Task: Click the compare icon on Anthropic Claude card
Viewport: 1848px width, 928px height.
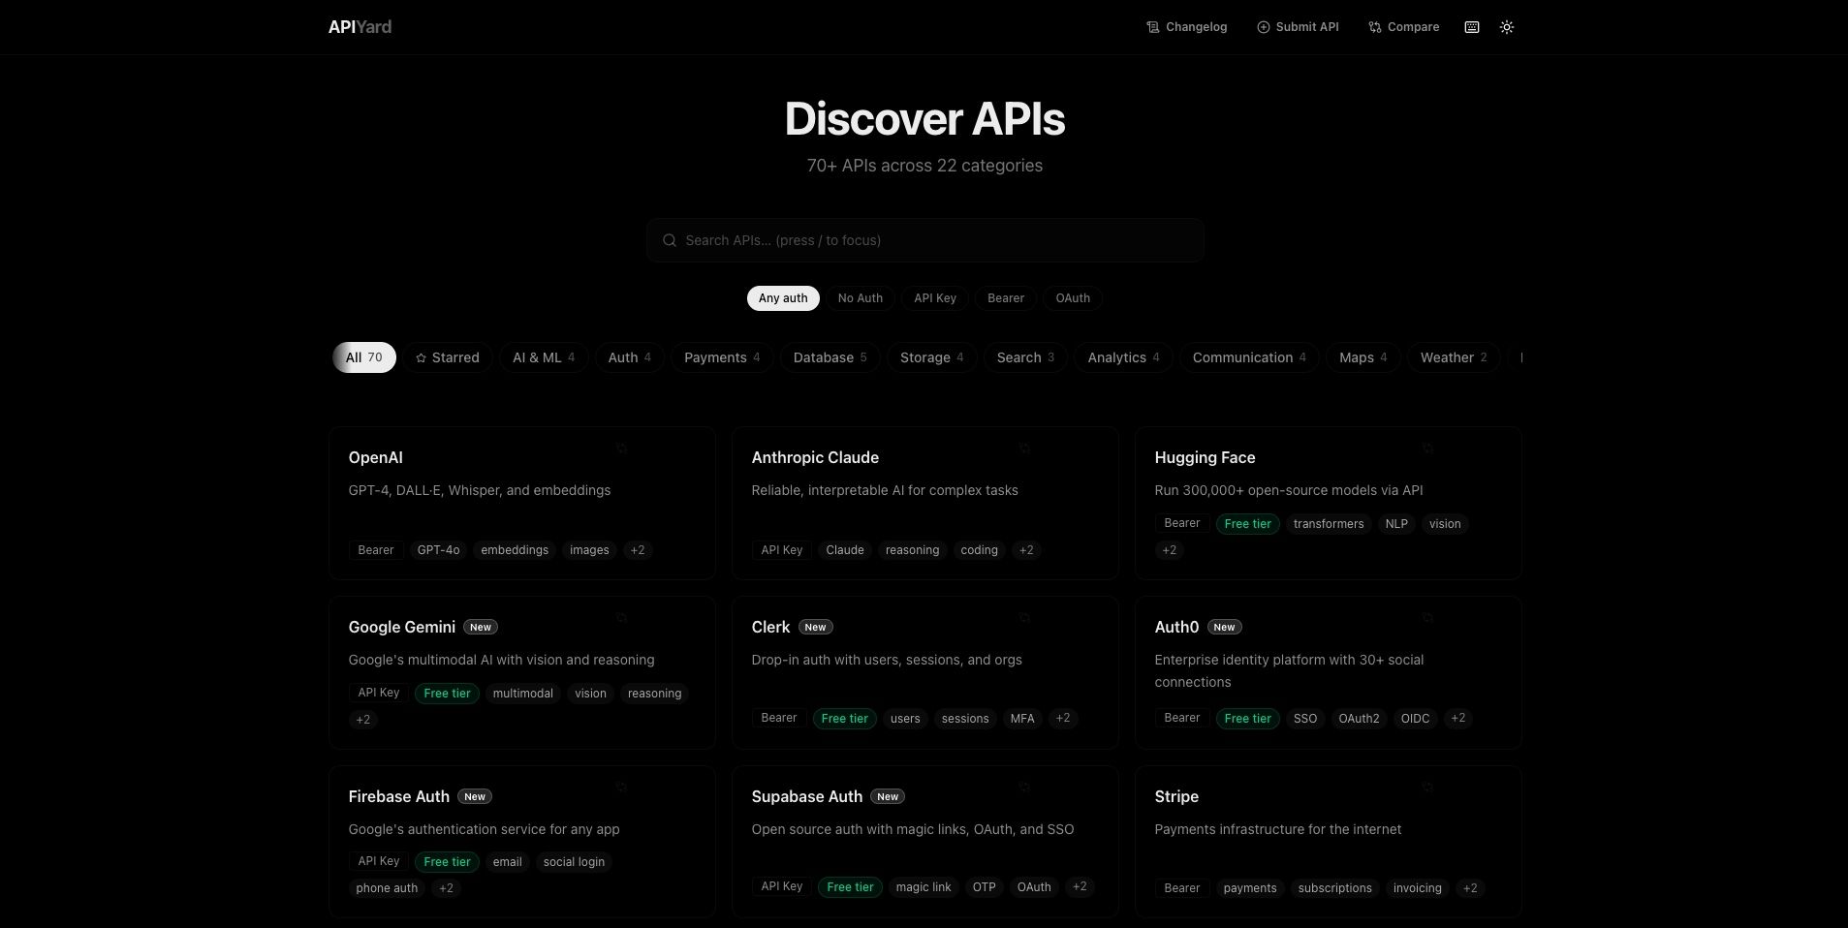Action: pos(1025,449)
